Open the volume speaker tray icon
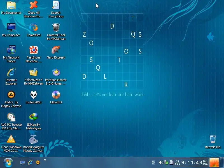Image resolution: width=224 pixels, height=168 pixels. pyautogui.click(x=161, y=162)
